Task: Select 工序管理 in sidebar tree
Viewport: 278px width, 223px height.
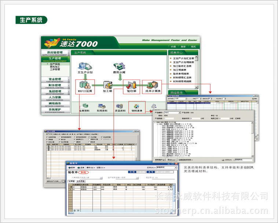Action: click(55, 69)
